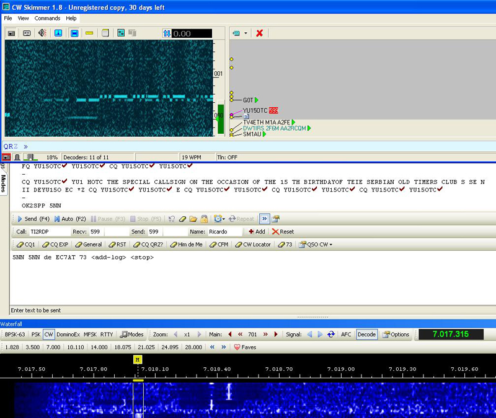Screen dimensions: 496x418
Task: Click the Reset button
Action: click(283, 232)
